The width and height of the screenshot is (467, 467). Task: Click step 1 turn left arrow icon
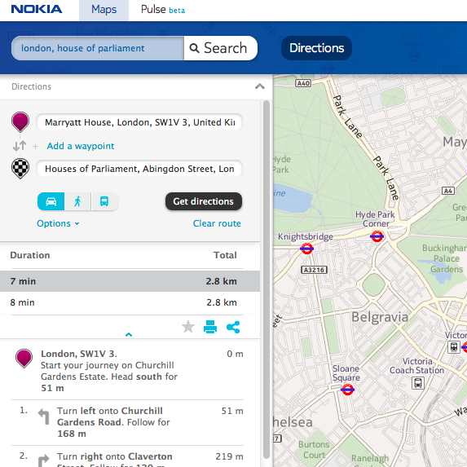pos(44,416)
